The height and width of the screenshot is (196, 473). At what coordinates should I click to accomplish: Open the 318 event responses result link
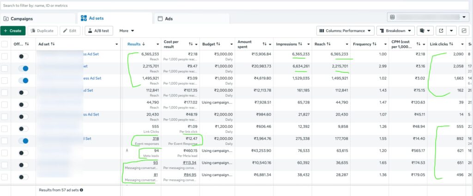click(156, 138)
